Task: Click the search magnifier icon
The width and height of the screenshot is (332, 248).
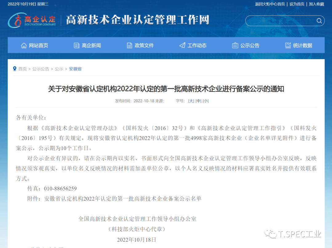Action: (x=319, y=21)
